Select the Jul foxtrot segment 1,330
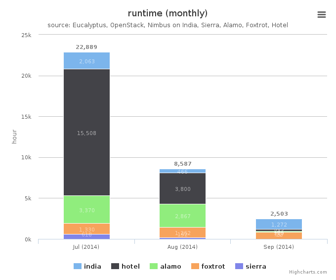Image resolution: width=336 pixels, height=280 pixels. [86, 229]
